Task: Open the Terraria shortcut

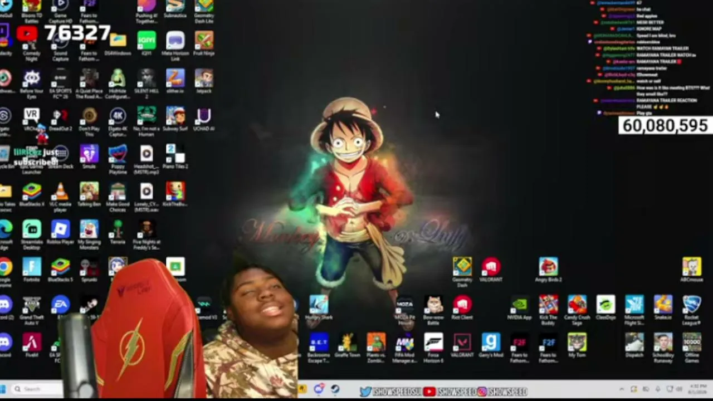Action: point(118,229)
